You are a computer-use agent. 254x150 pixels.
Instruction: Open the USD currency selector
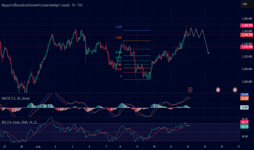point(247,4)
